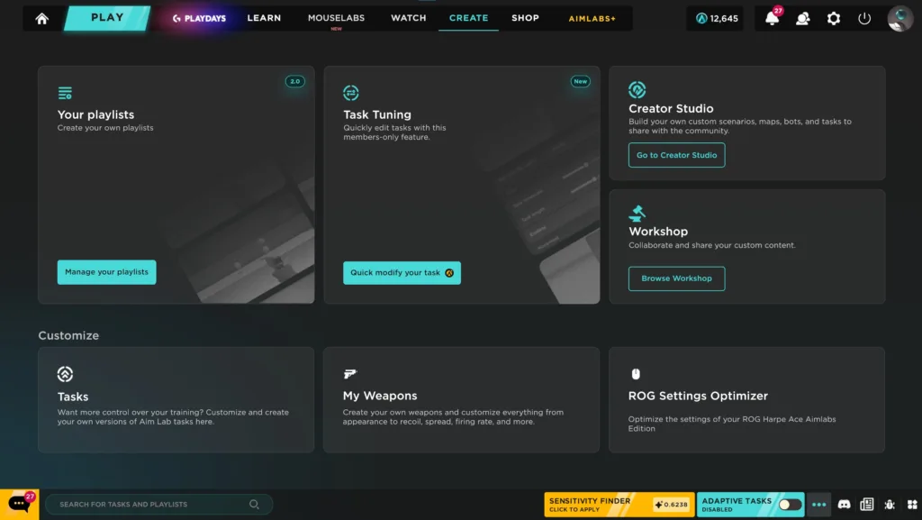Viewport: 922px width, 520px height.
Task: Click the bug report icon
Action: tap(890, 505)
